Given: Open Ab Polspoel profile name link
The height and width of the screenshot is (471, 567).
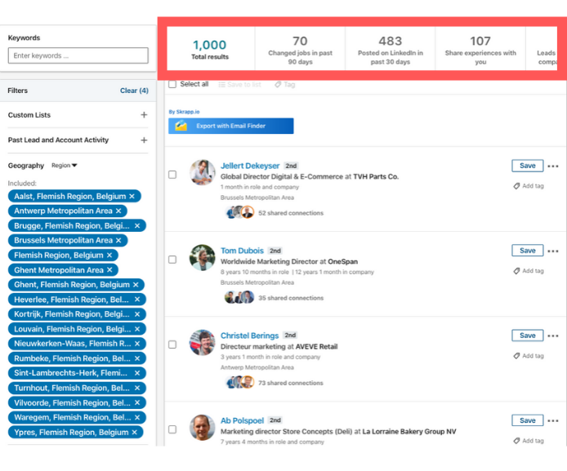Looking at the screenshot, I should [242, 420].
